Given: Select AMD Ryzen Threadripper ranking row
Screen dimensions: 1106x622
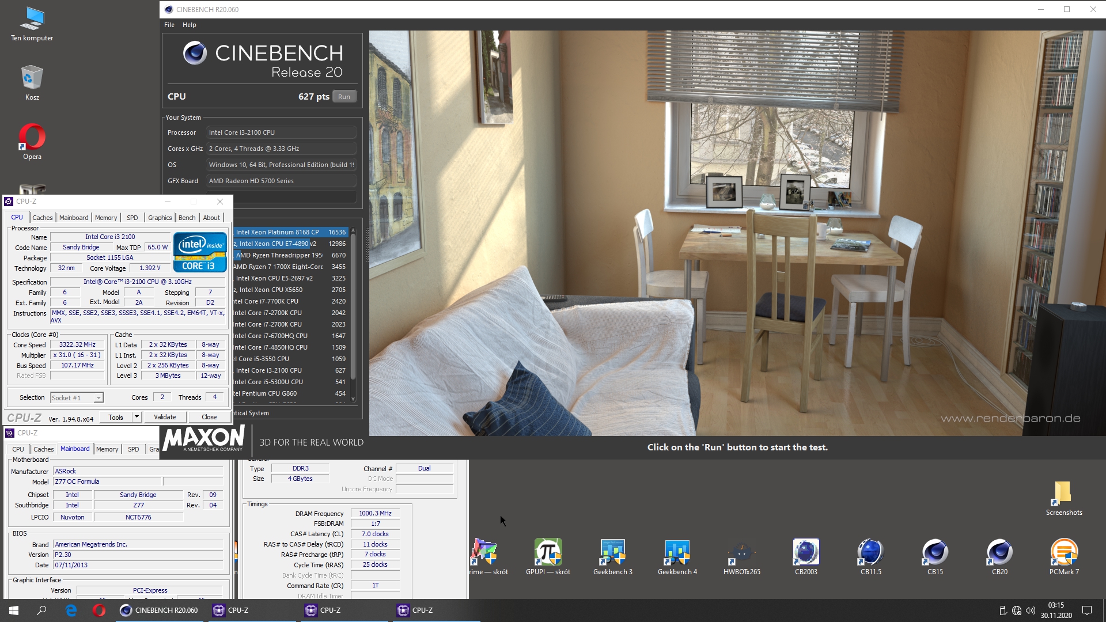Looking at the screenshot, I should (x=290, y=255).
